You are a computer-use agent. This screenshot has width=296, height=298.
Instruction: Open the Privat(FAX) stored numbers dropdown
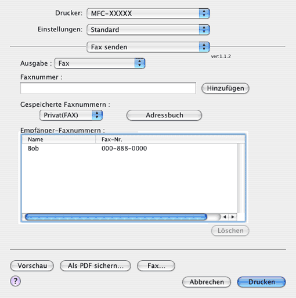point(71,115)
